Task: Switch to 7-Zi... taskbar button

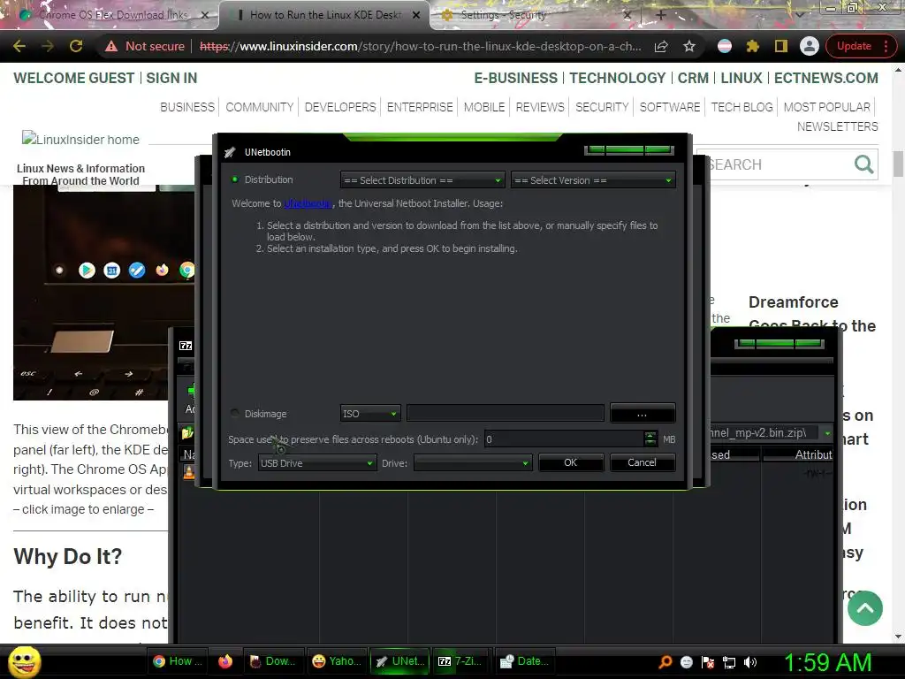Action: pyautogui.click(x=460, y=661)
